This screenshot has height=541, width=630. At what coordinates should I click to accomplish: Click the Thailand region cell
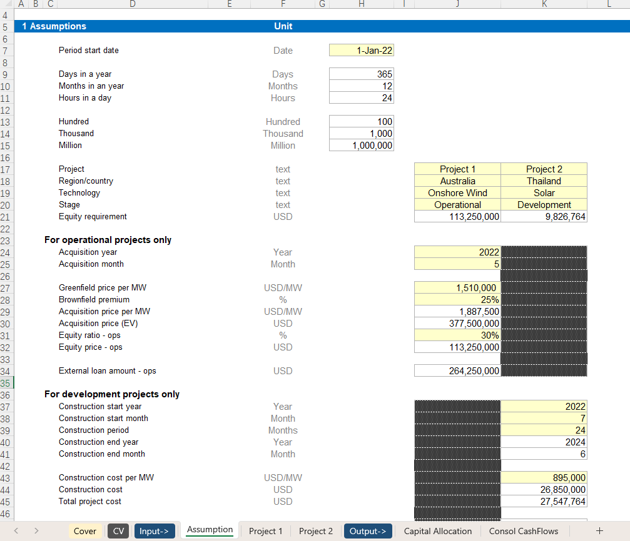544,181
